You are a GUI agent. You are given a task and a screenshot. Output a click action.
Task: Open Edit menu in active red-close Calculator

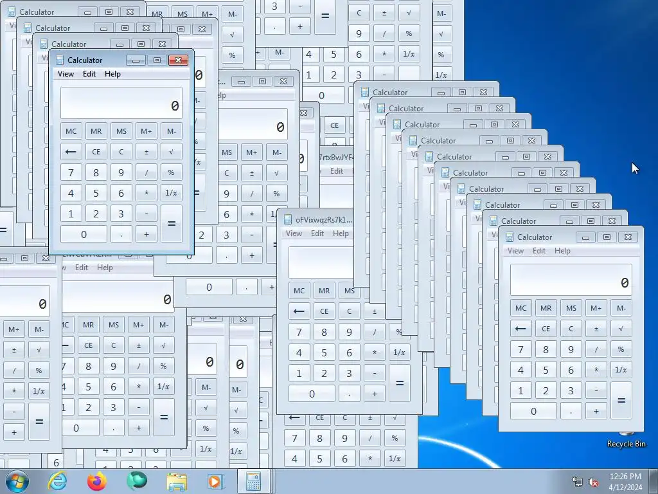click(89, 74)
